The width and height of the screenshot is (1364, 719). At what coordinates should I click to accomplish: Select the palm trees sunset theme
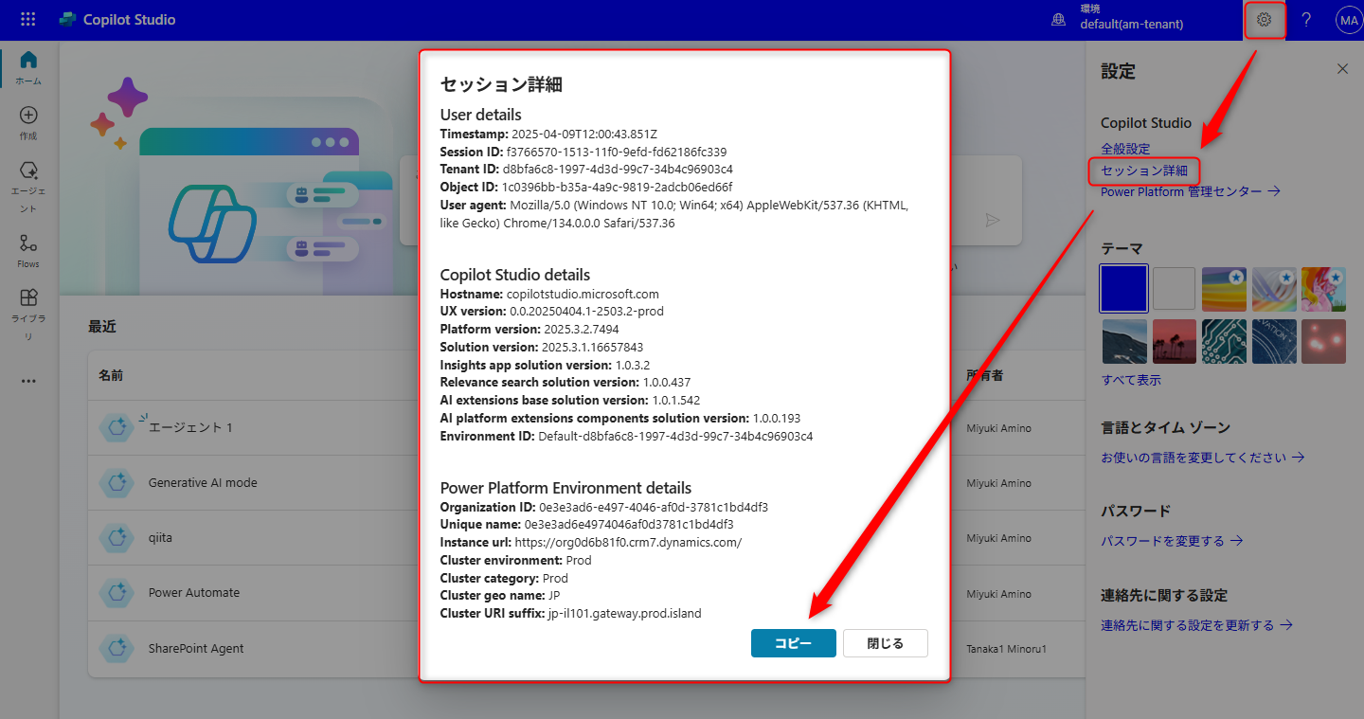click(1174, 341)
